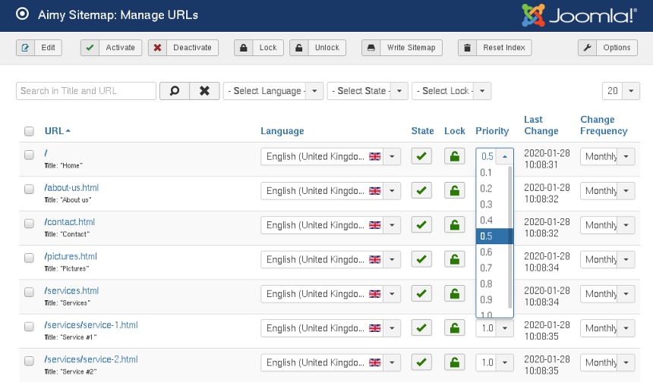Click the lock icon for /contact.html row
Image resolution: width=653 pixels, height=382 pixels.
[x=454, y=225]
